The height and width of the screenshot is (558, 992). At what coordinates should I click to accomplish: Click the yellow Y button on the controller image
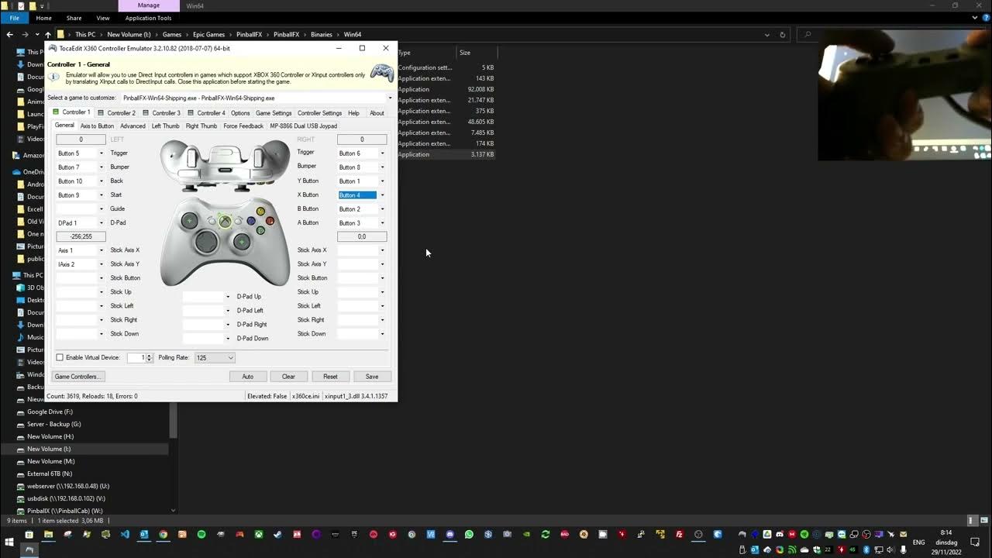tap(260, 211)
